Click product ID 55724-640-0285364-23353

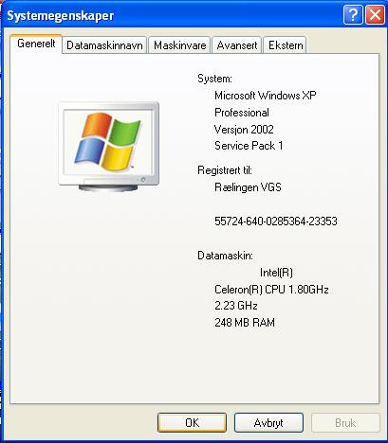(x=276, y=221)
